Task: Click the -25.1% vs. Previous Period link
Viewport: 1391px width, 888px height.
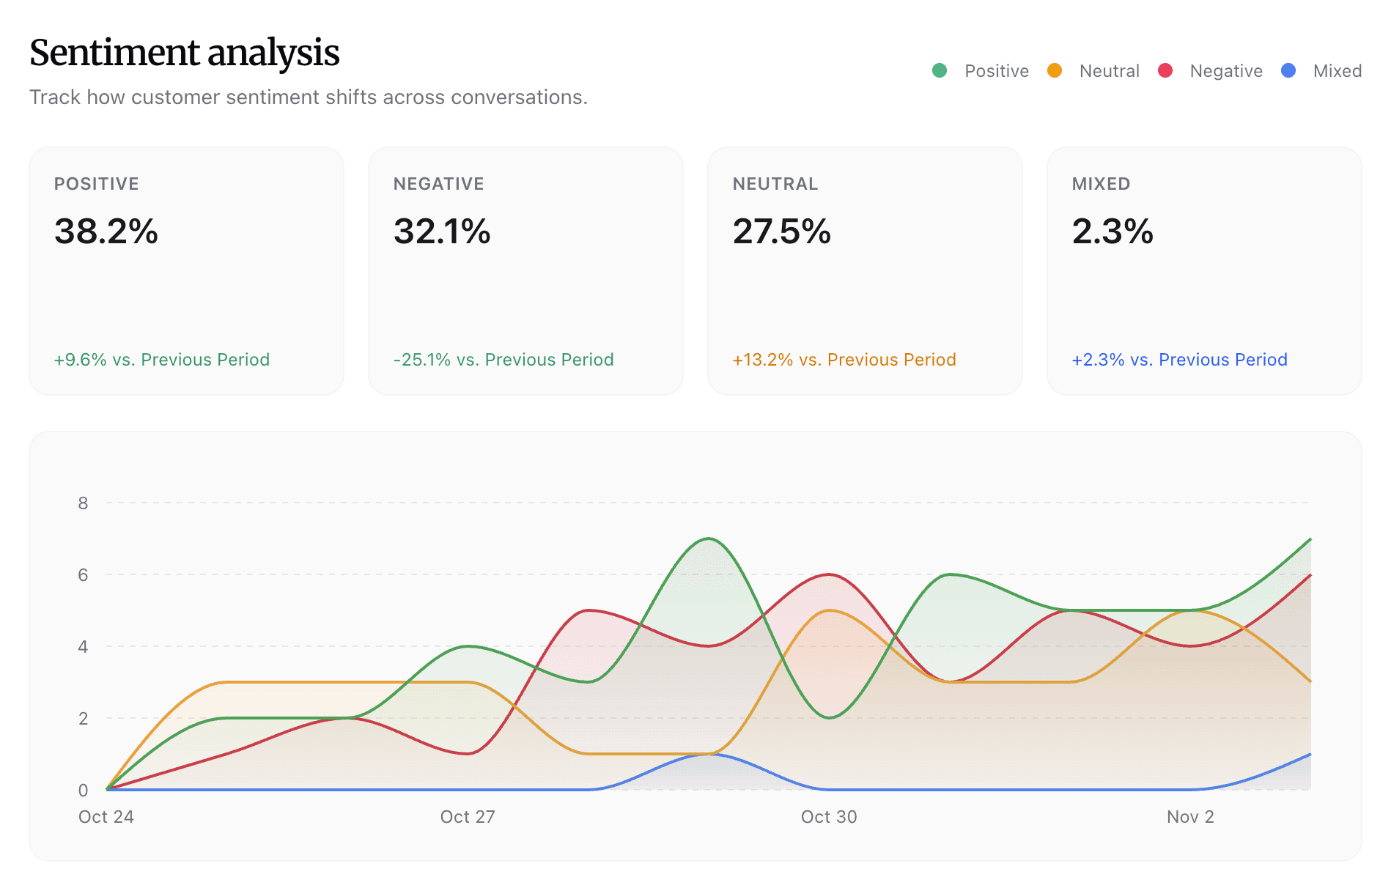Action: coord(503,360)
